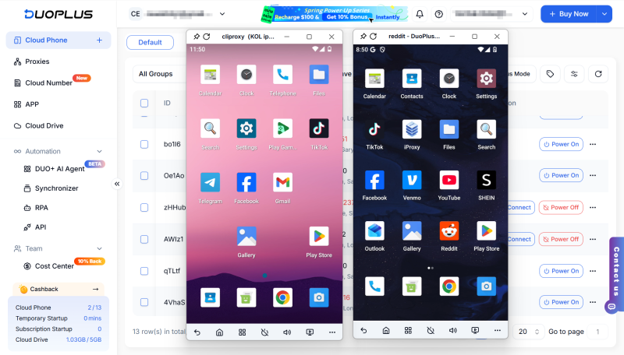The image size is (624, 355).
Task: Go to Proxies in the sidebar
Action: coord(37,62)
